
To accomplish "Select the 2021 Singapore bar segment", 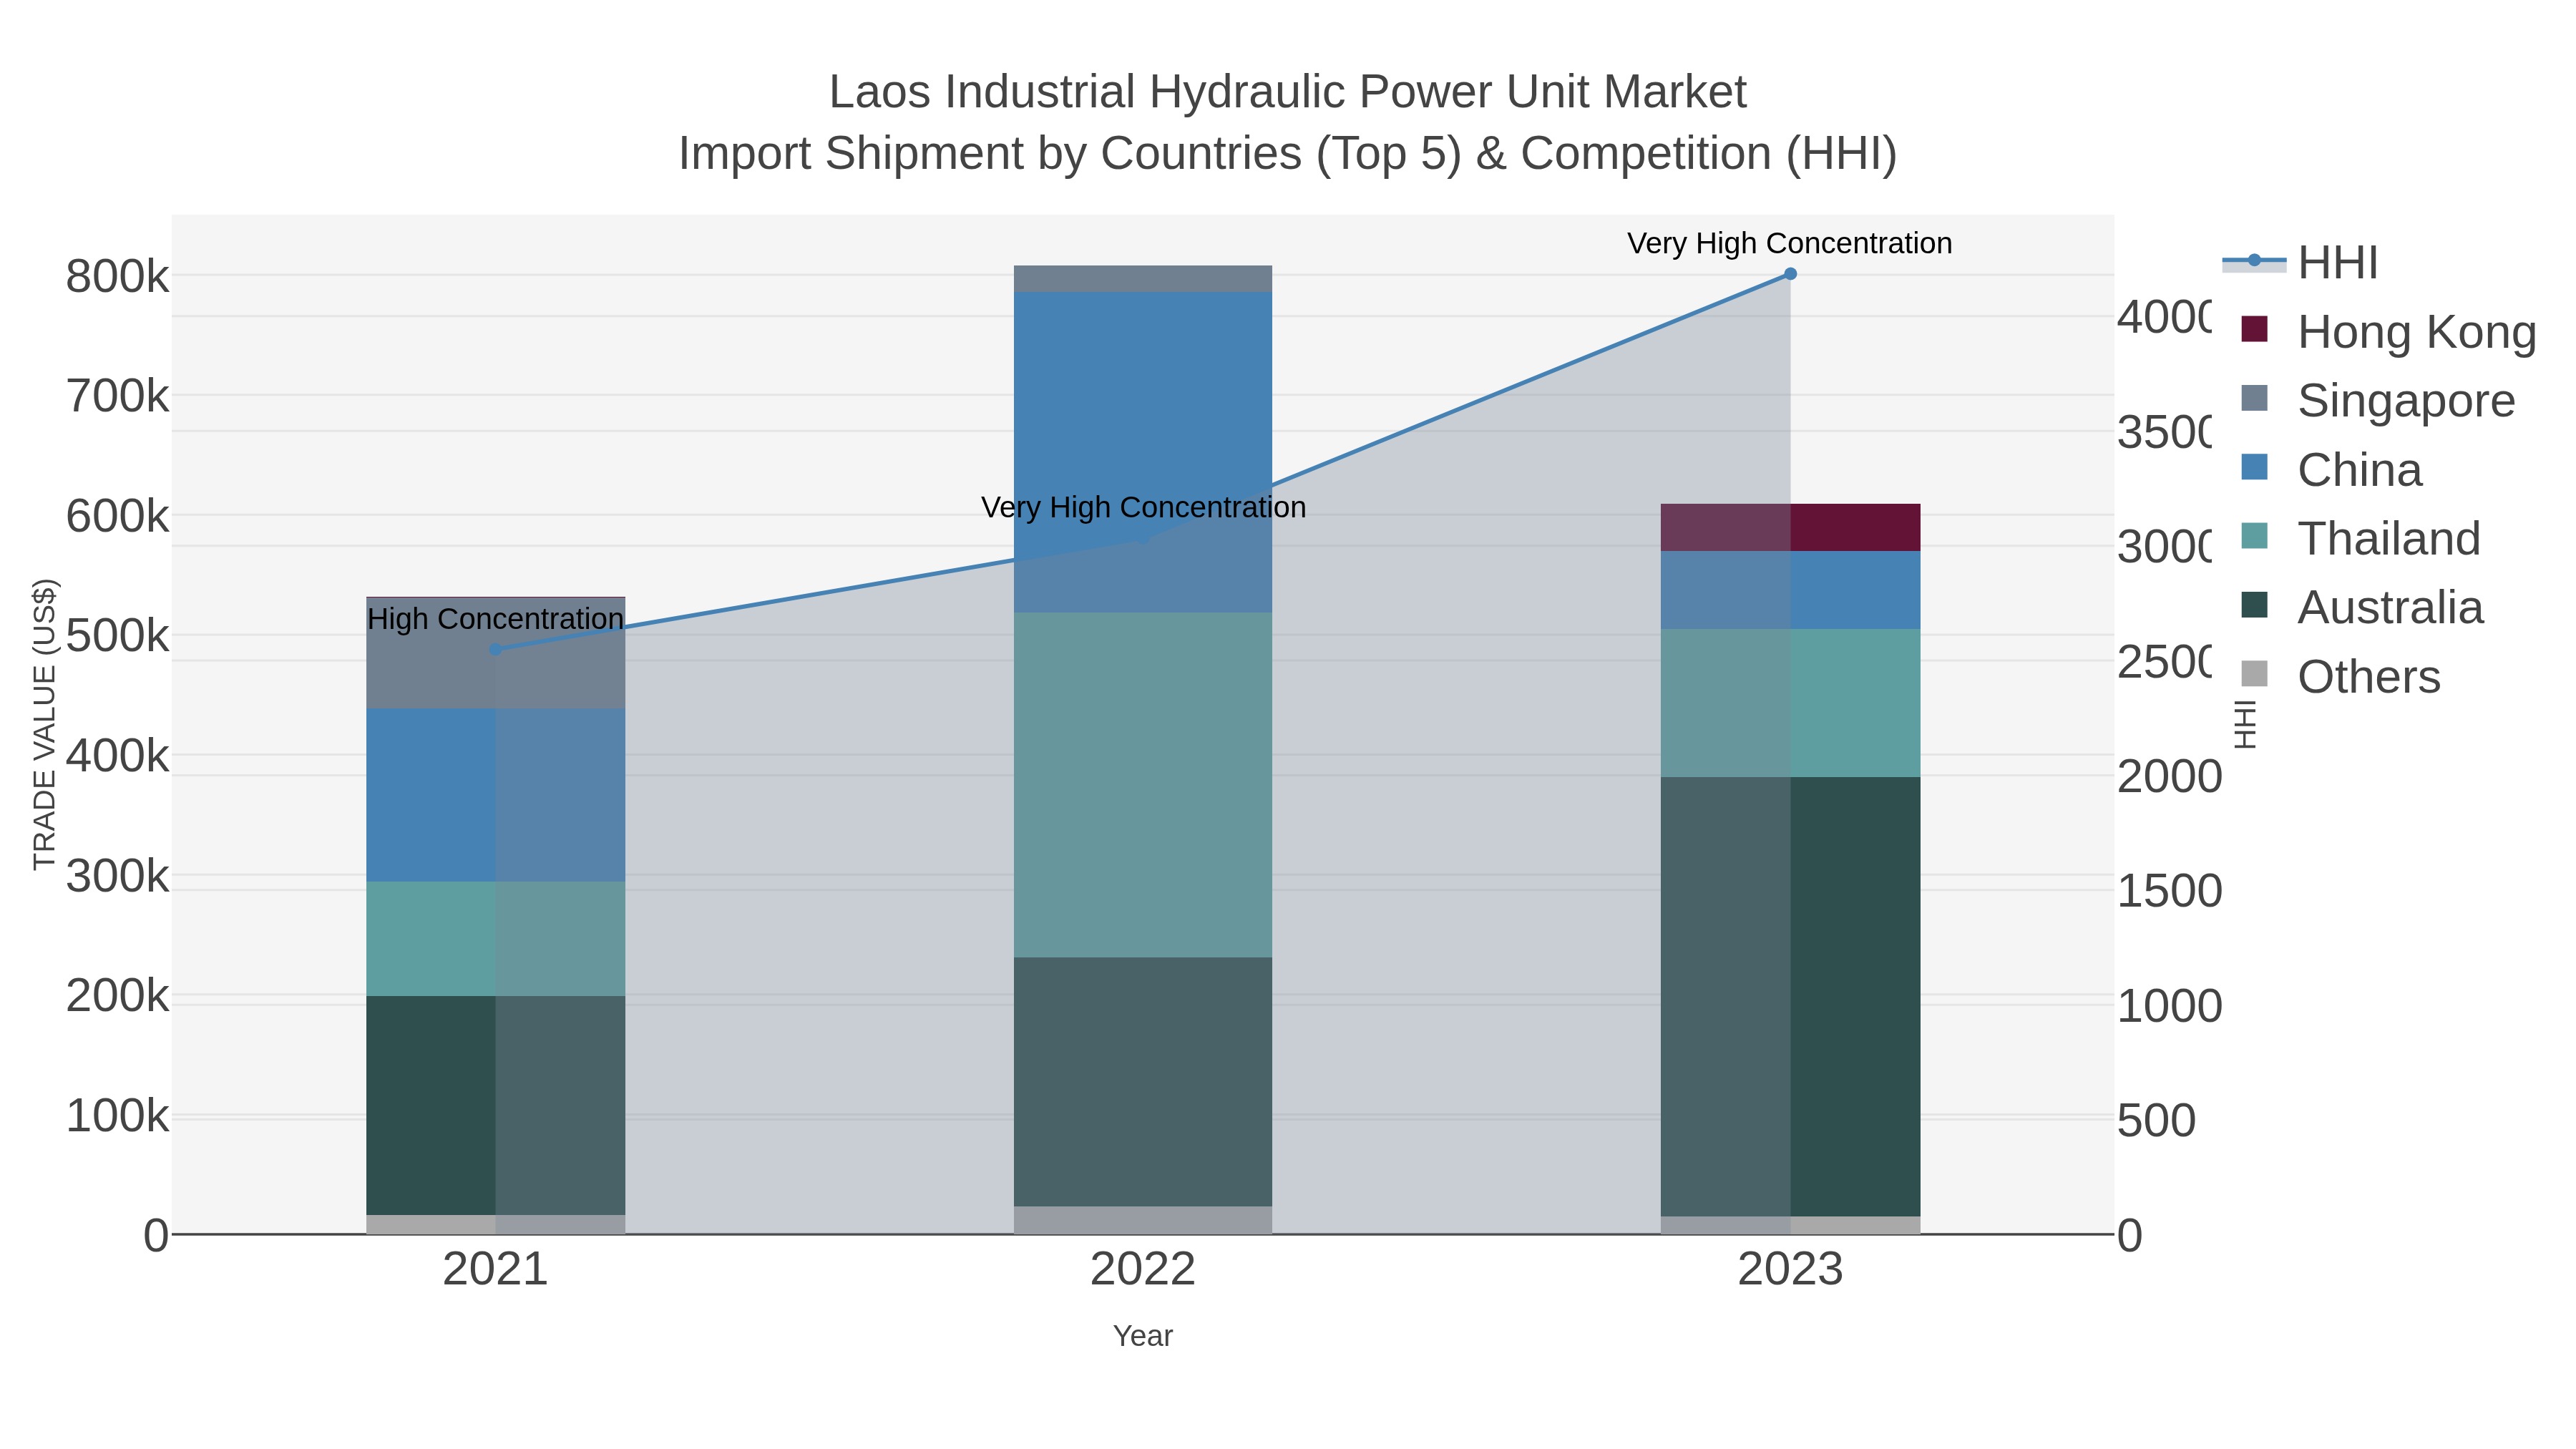I will pos(495,654).
